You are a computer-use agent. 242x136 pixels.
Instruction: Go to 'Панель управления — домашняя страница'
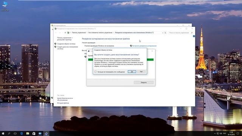[65, 39]
